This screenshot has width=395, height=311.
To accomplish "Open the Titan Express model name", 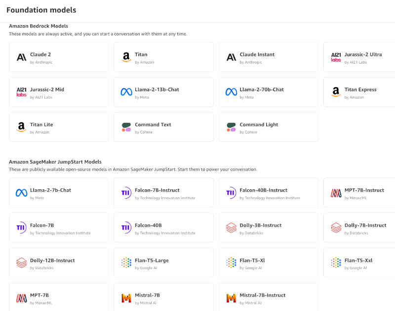I will coord(360,90).
